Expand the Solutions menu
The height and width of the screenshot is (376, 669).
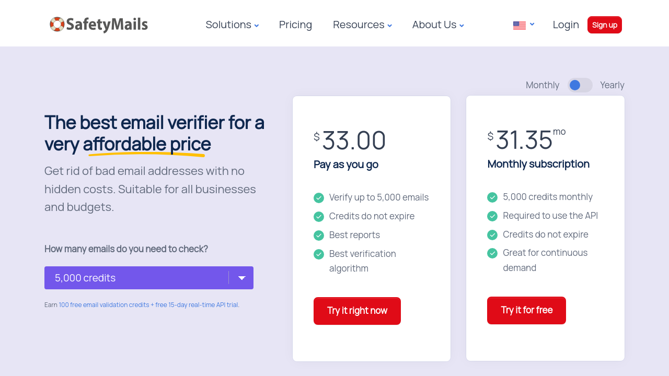232,25
